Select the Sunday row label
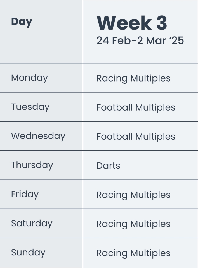This screenshot has height=268, width=198. 28,252
